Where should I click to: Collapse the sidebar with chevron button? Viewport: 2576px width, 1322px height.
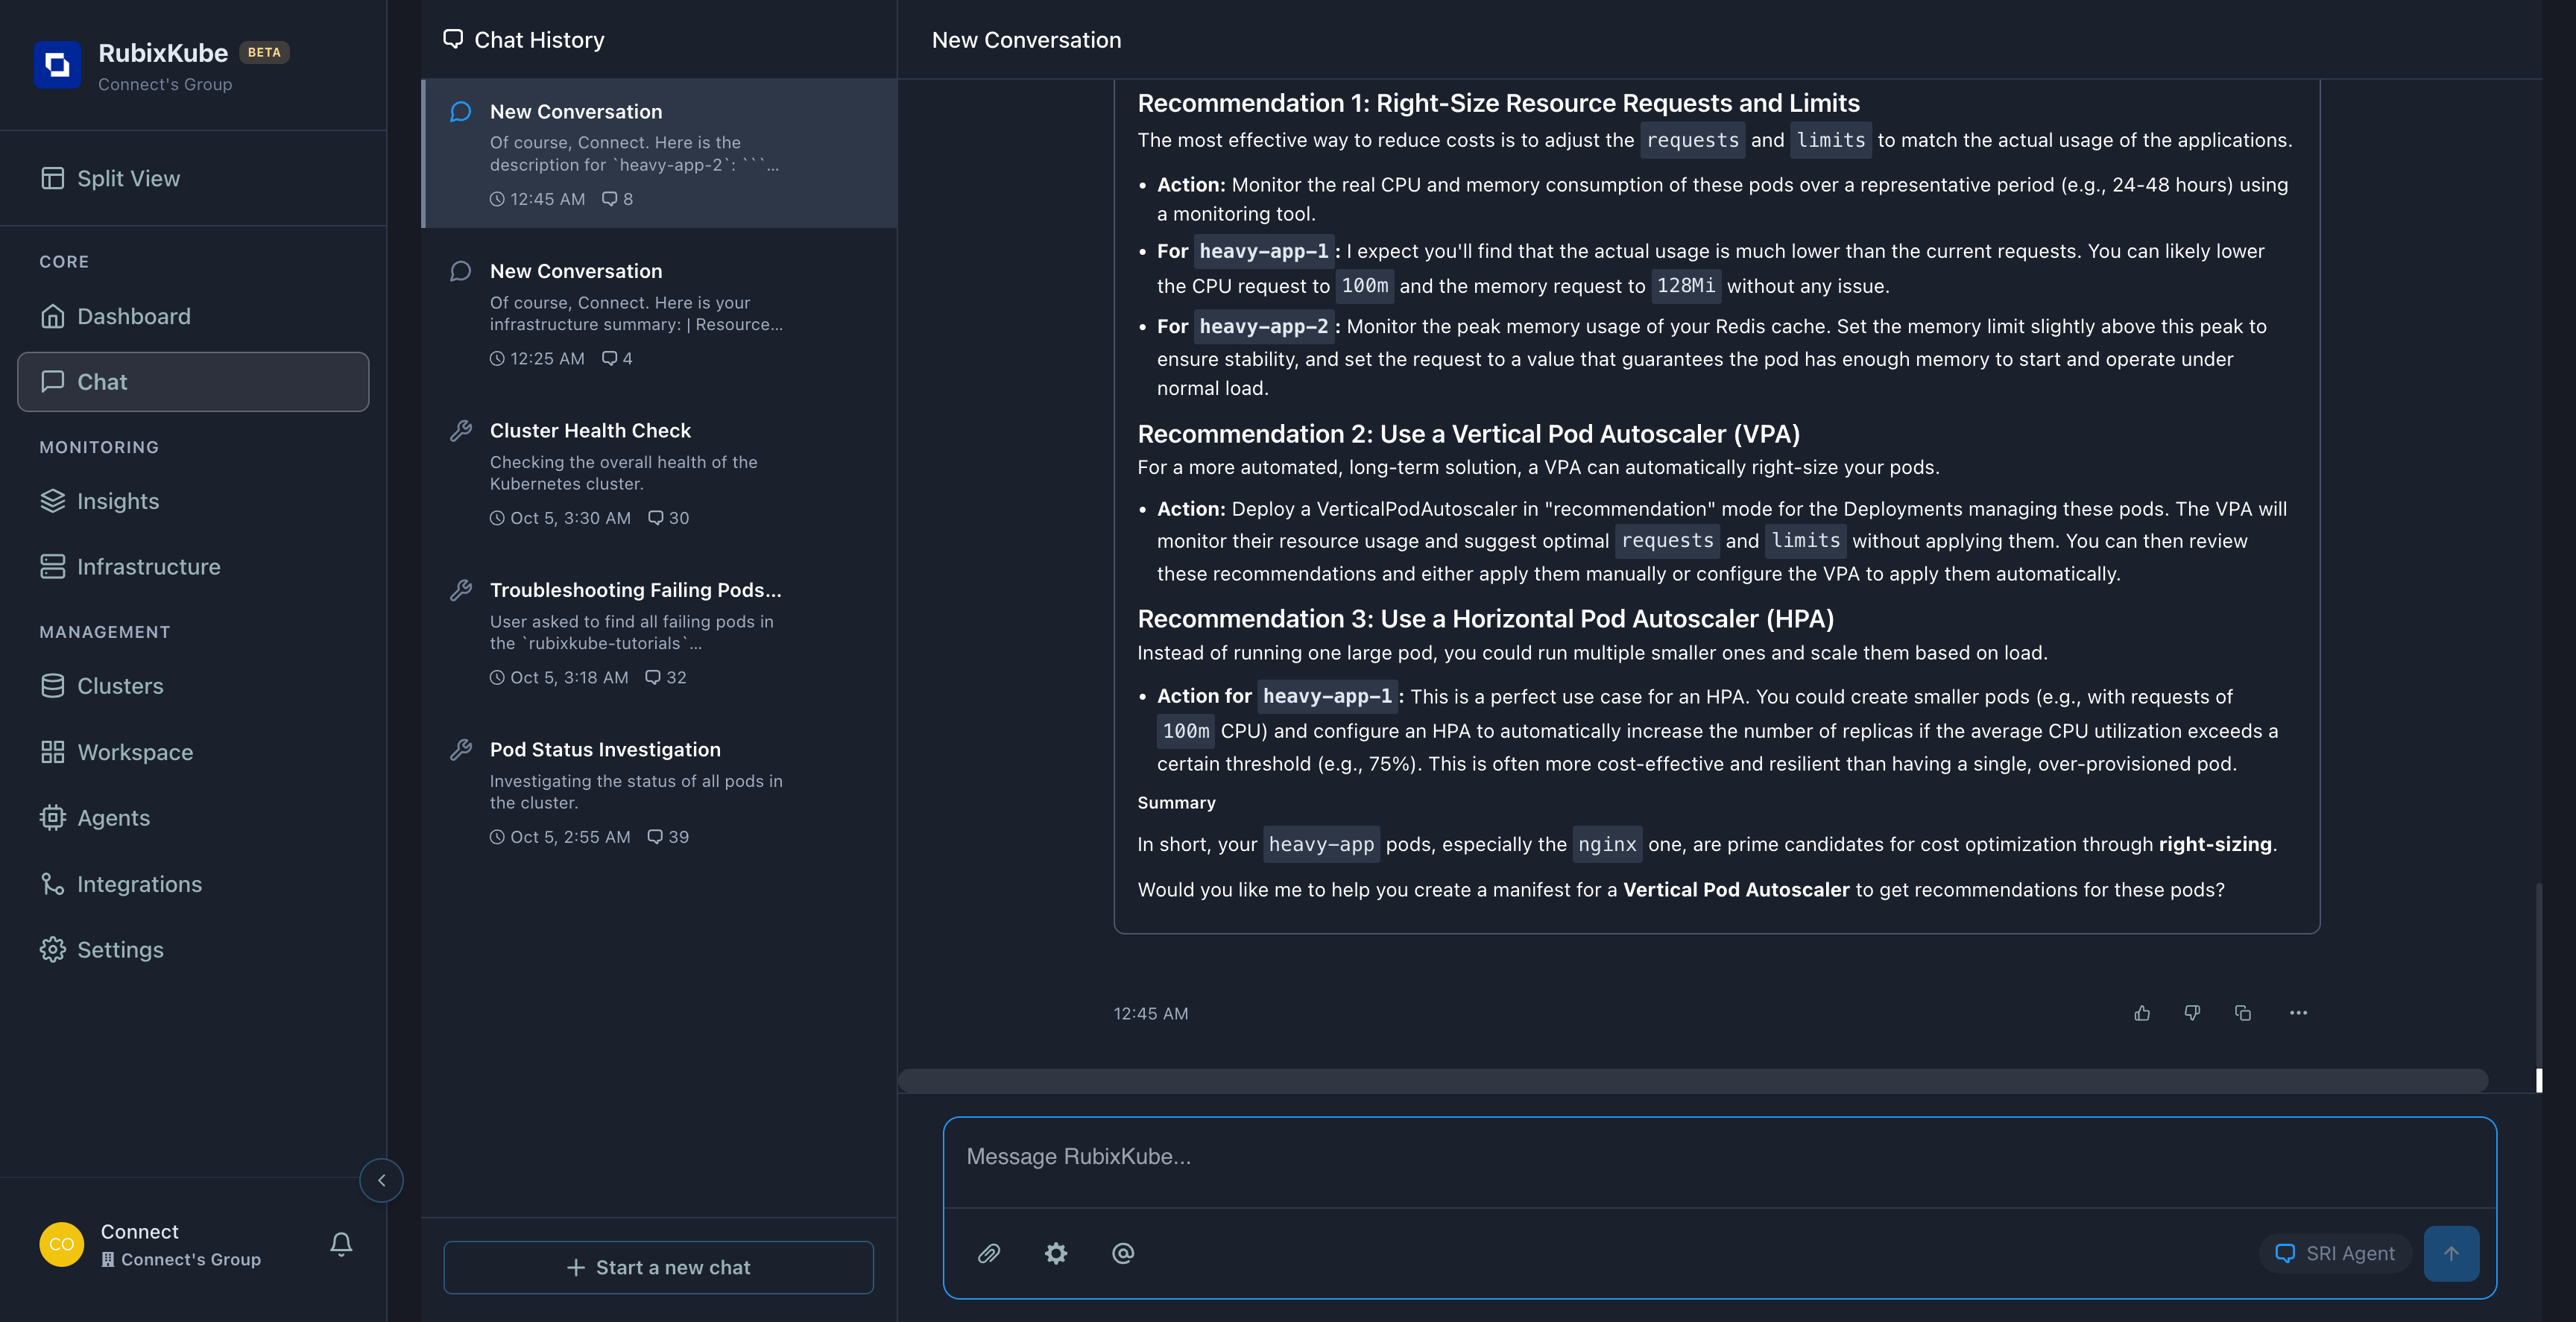pos(381,1180)
